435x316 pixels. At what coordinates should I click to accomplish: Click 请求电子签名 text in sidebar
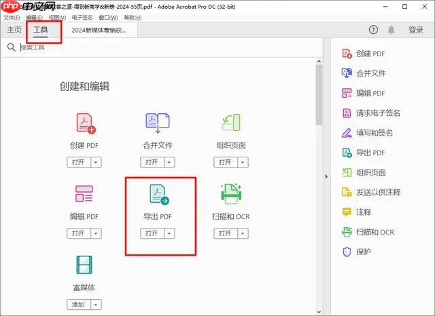tap(378, 113)
